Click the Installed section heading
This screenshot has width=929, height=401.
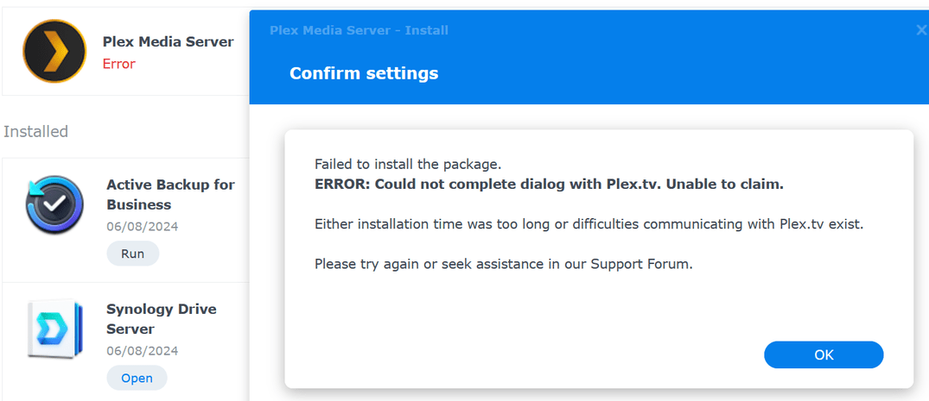35,131
